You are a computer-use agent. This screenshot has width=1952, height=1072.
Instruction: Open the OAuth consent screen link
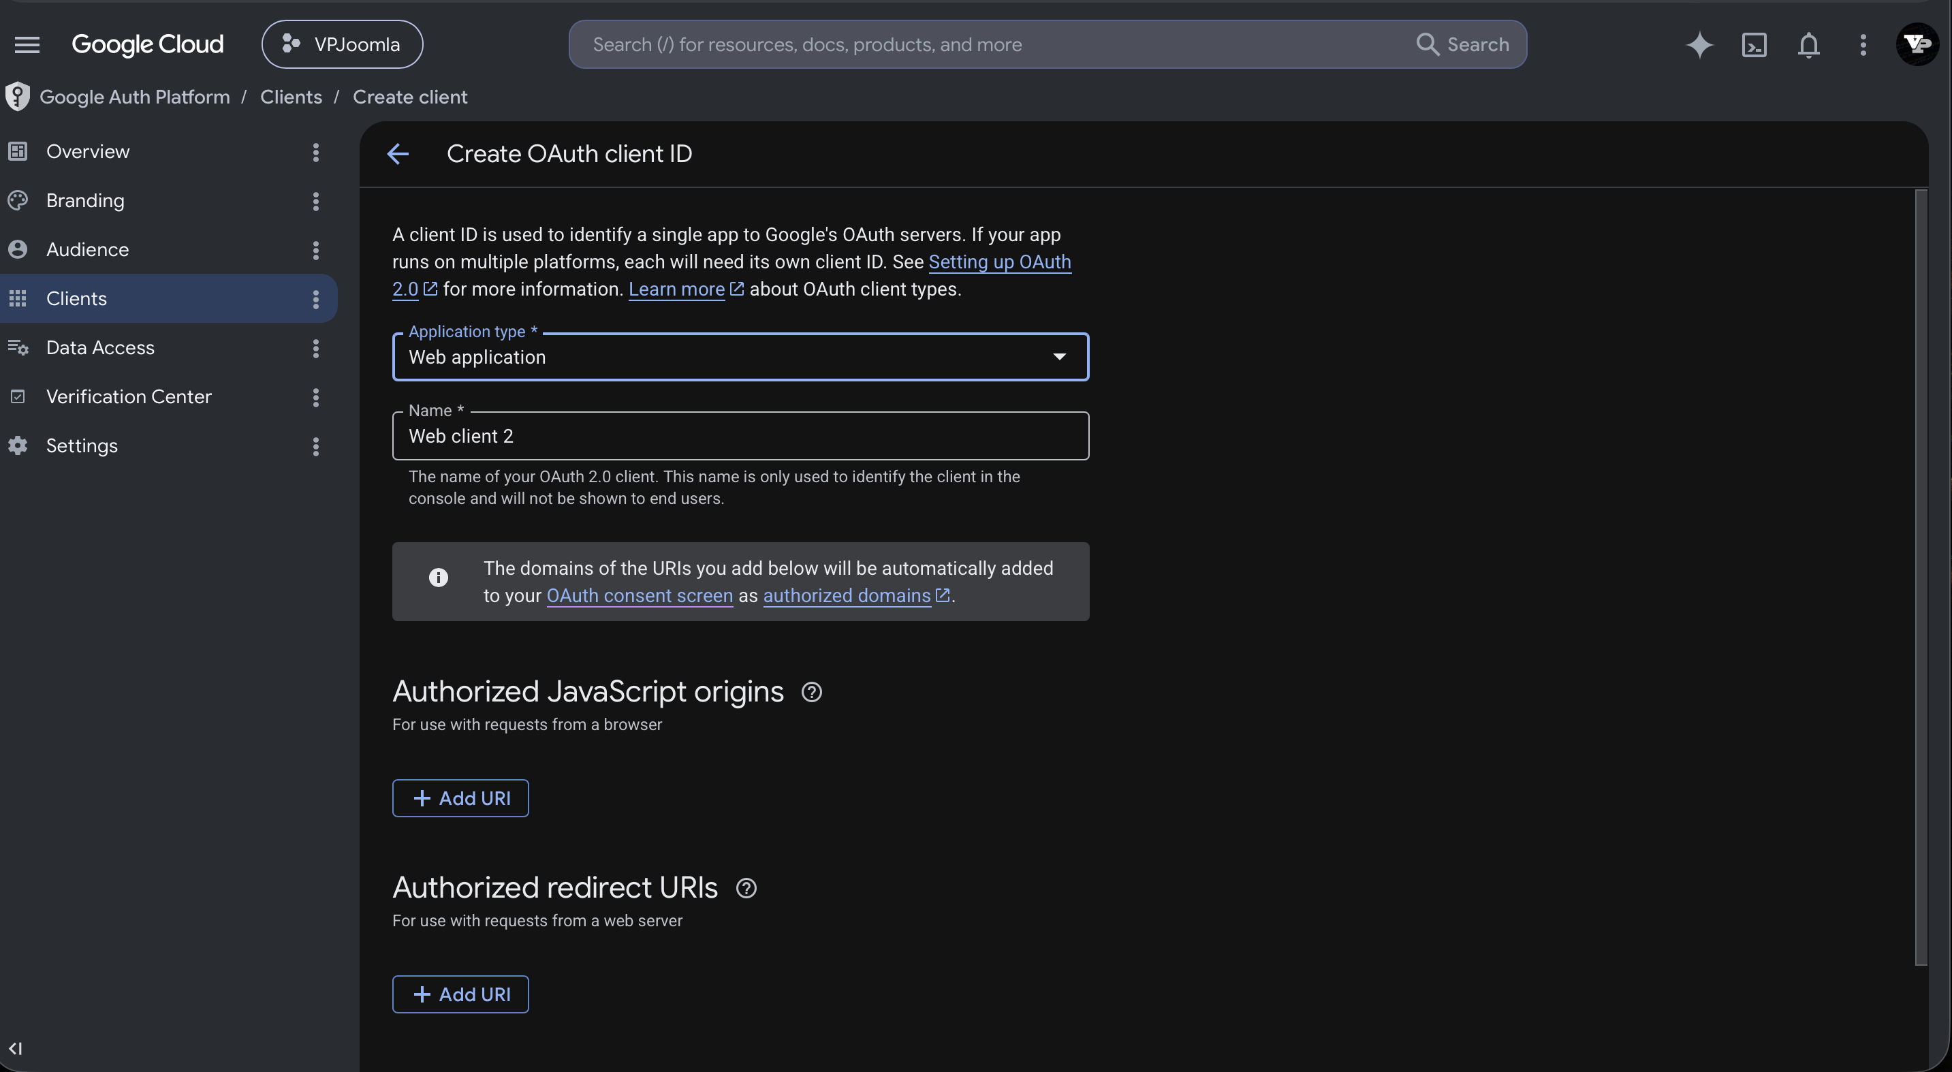point(640,595)
